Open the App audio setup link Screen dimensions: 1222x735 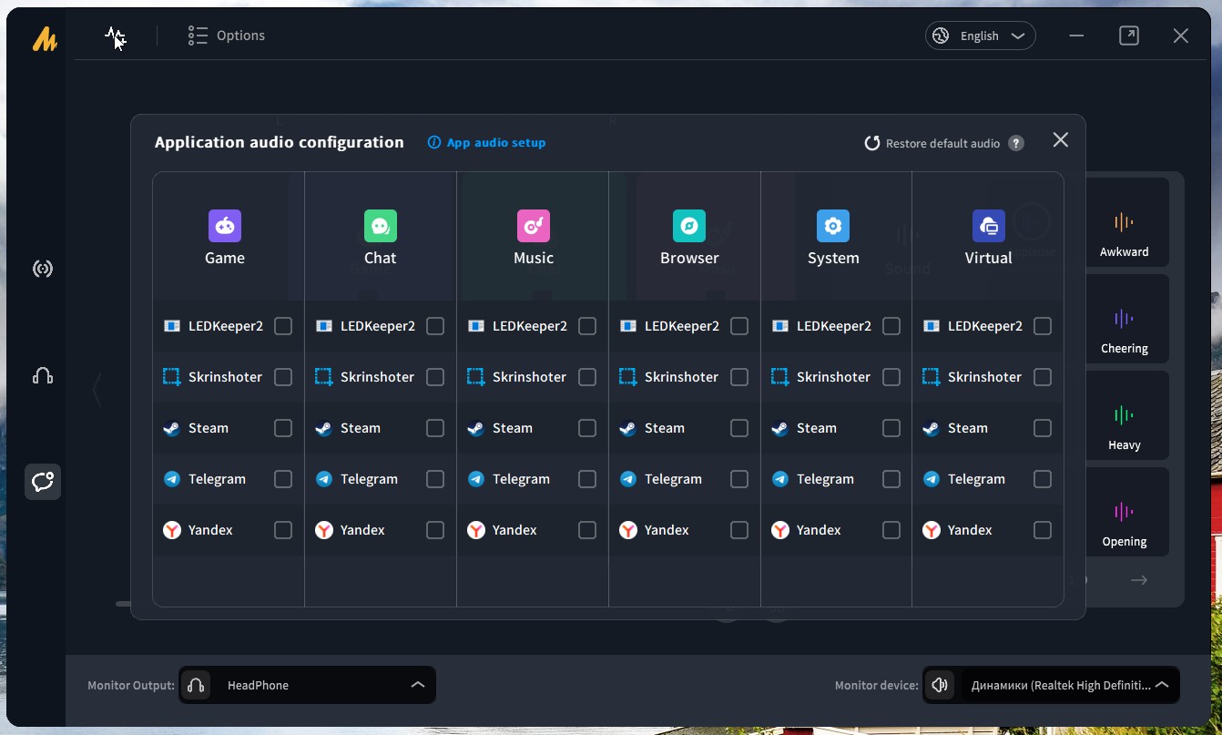click(487, 143)
